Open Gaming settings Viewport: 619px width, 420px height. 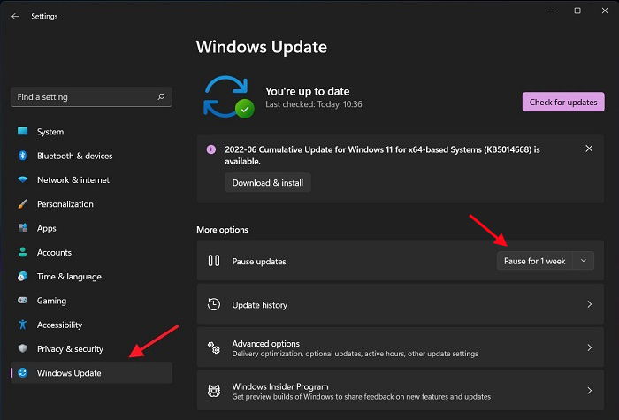point(92,301)
